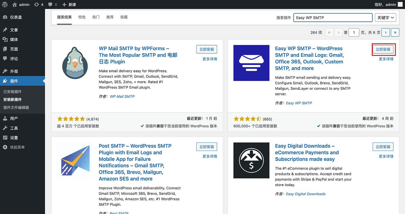This screenshot has height=214, width=405.
Task: Open 更多详情 for WP Mail SMTP
Action: click(210, 59)
